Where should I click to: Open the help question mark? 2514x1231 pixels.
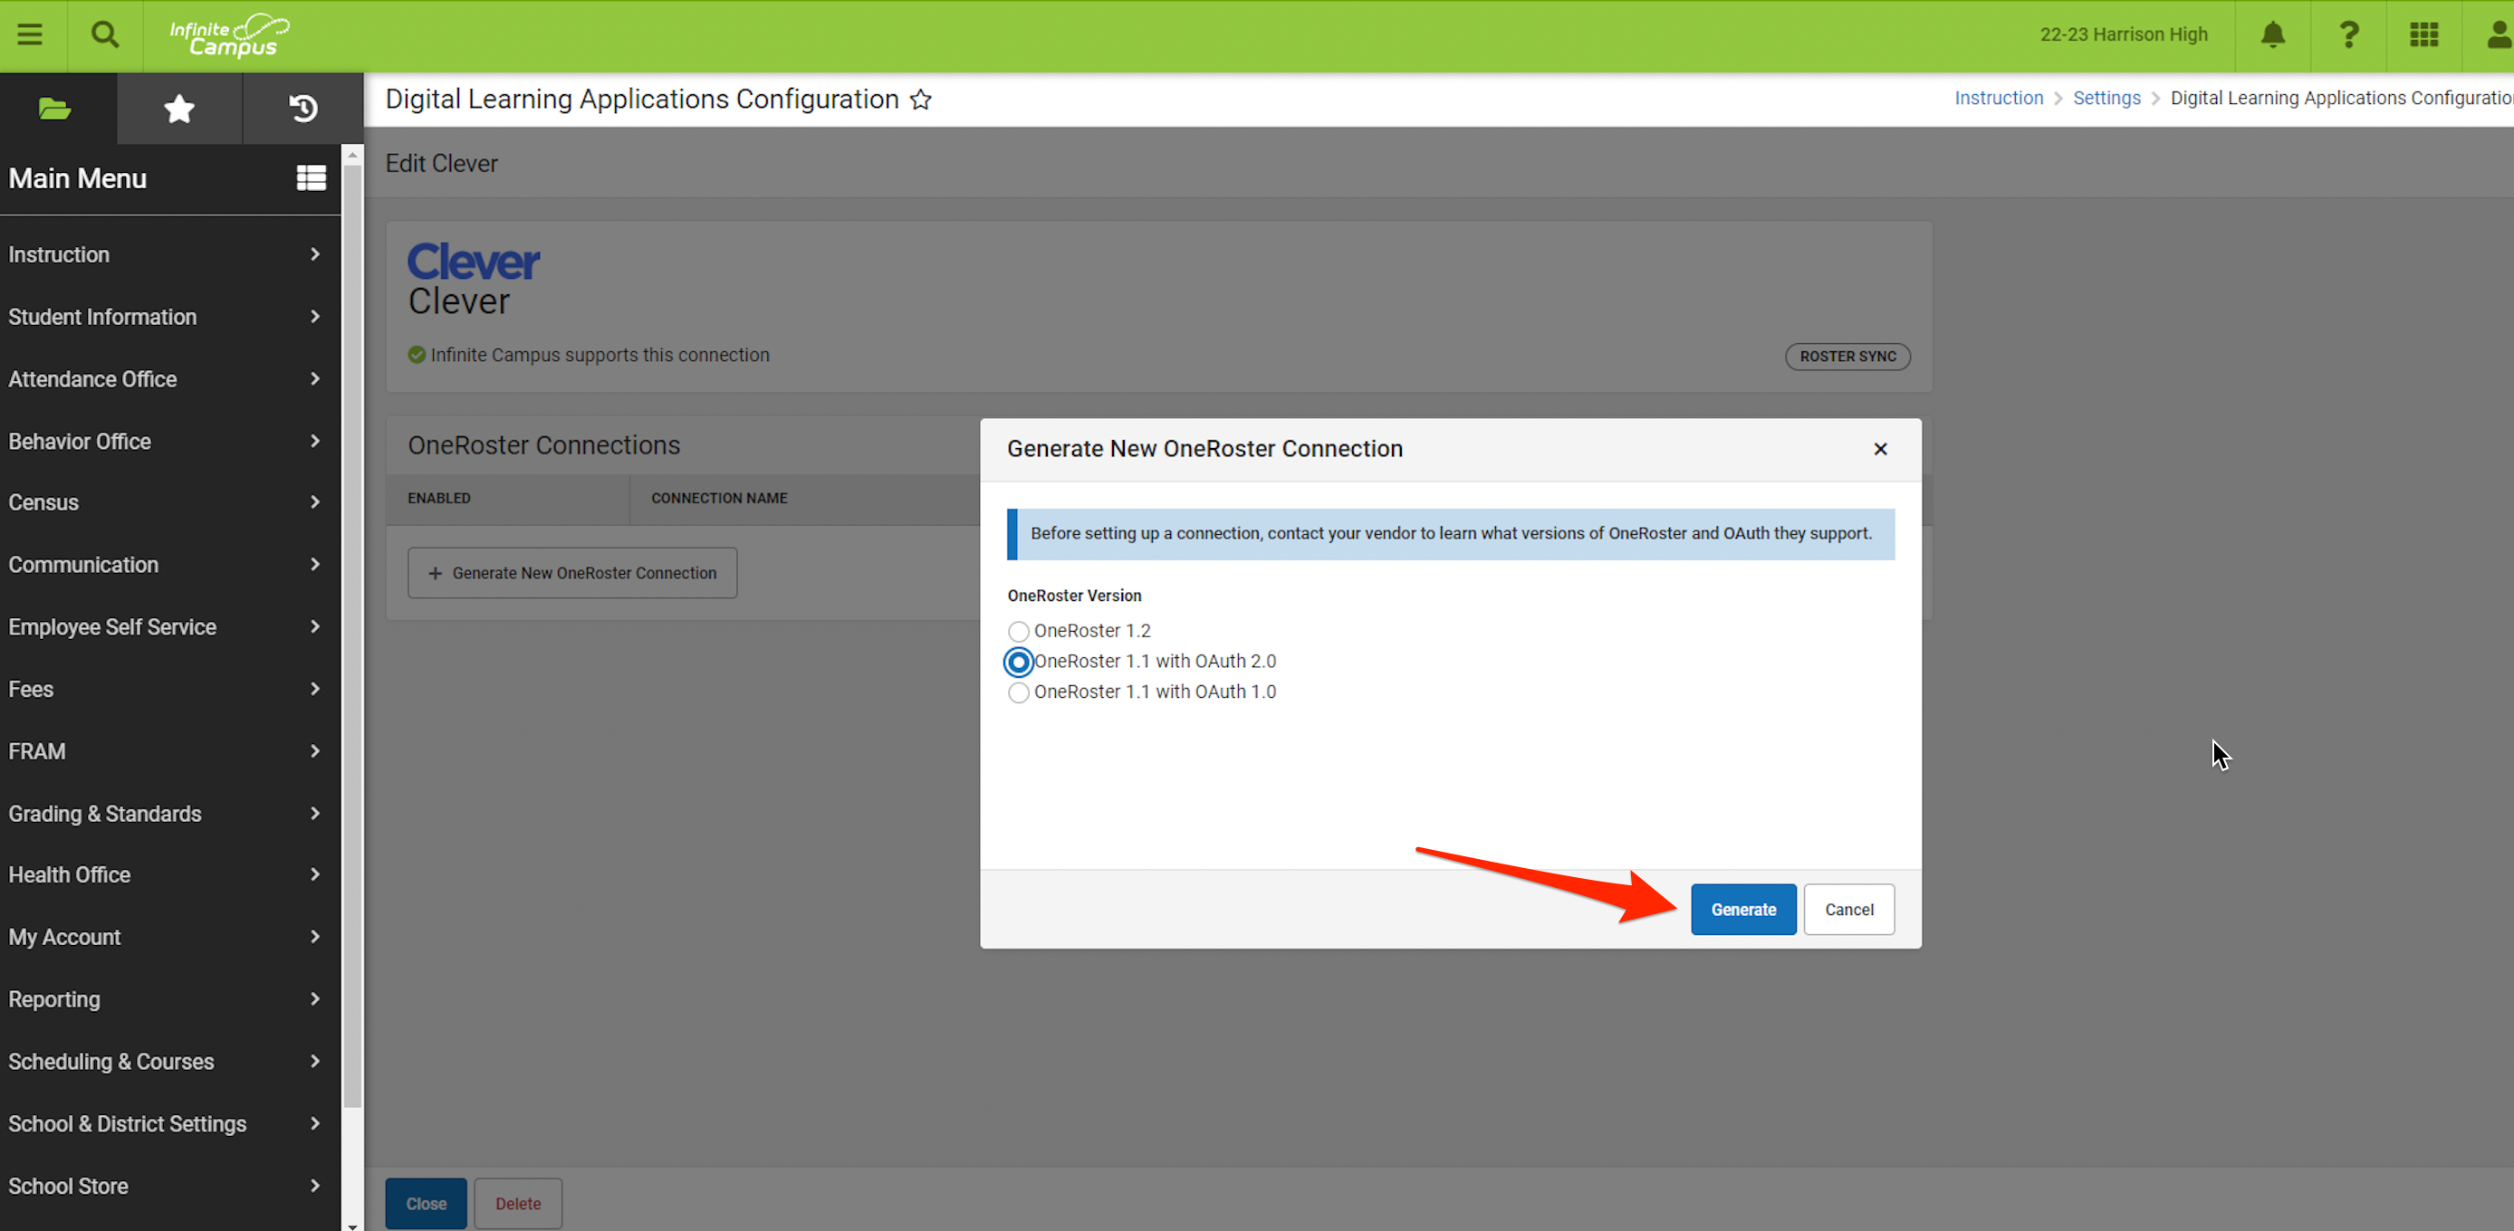point(2348,35)
